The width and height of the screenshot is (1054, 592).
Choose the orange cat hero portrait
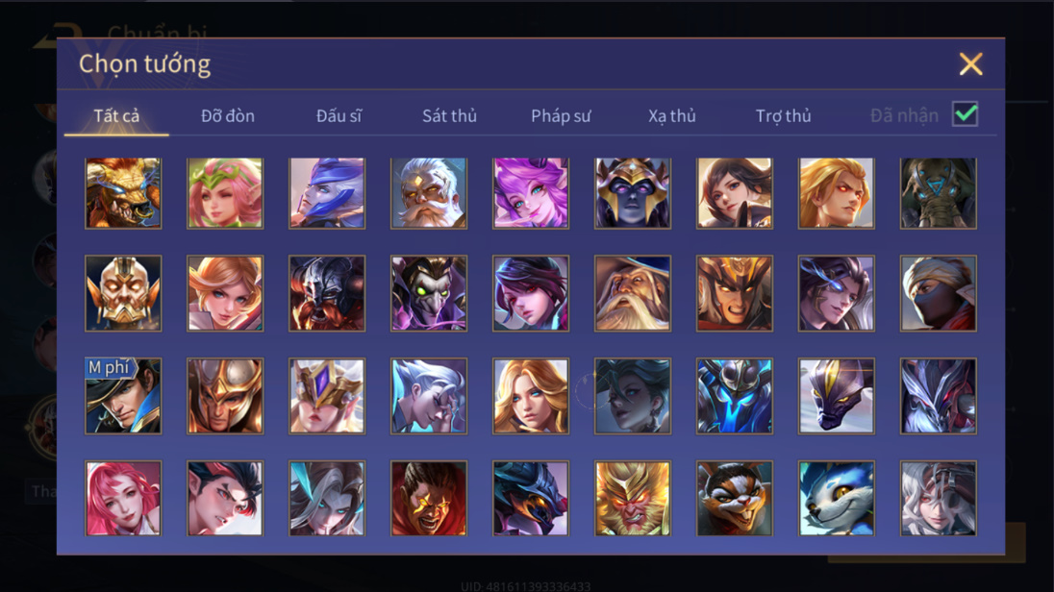click(734, 498)
